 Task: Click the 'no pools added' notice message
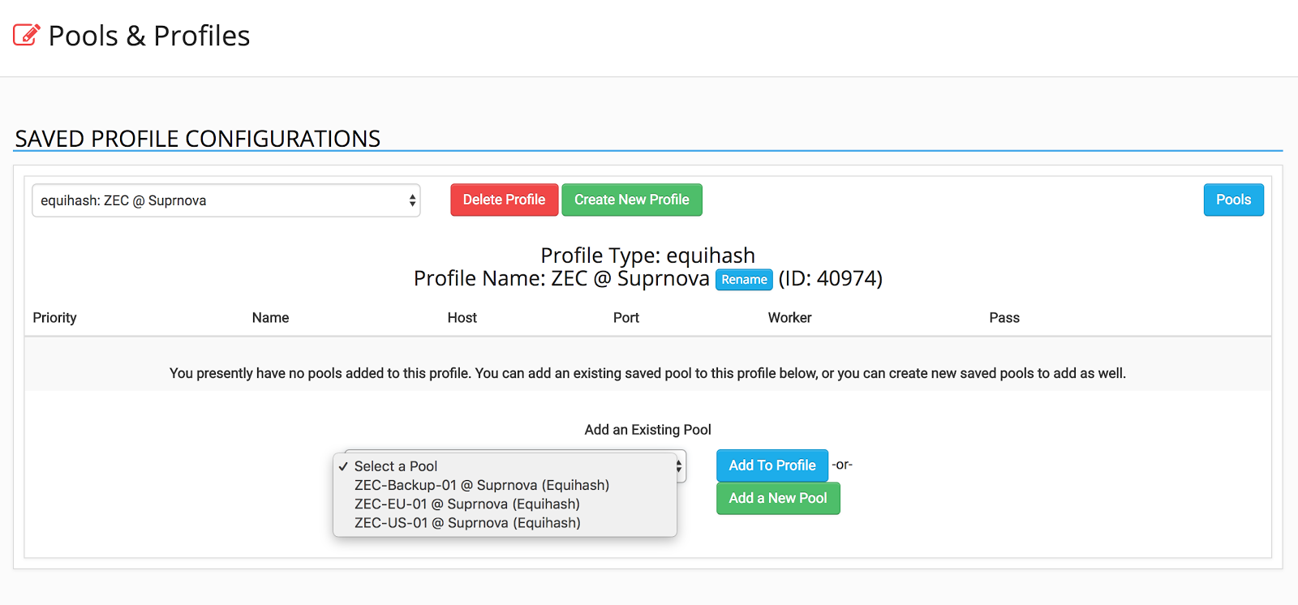click(x=648, y=373)
